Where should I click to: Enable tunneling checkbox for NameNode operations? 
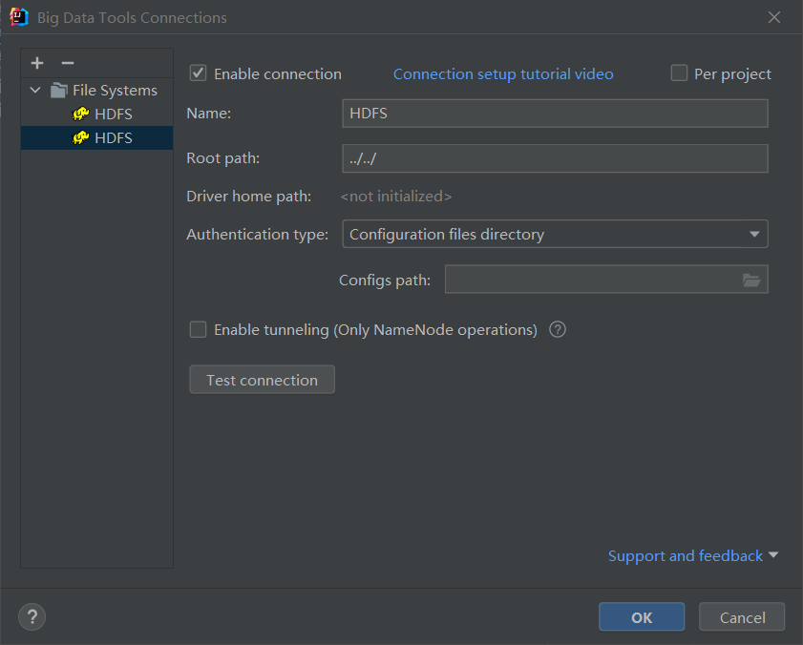(x=199, y=329)
